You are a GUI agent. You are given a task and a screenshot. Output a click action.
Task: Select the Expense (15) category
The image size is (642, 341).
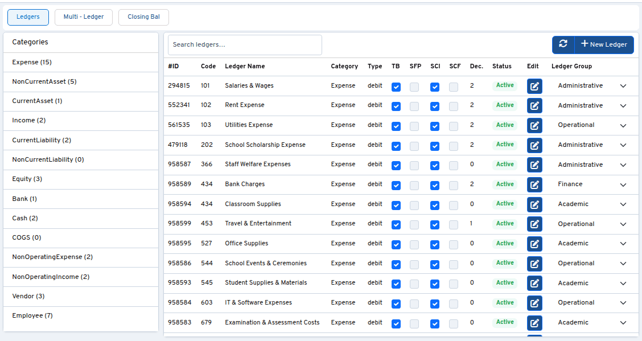click(81, 62)
